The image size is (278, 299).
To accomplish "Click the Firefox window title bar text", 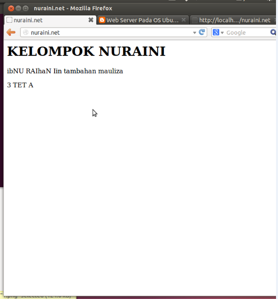I will [73, 8].
